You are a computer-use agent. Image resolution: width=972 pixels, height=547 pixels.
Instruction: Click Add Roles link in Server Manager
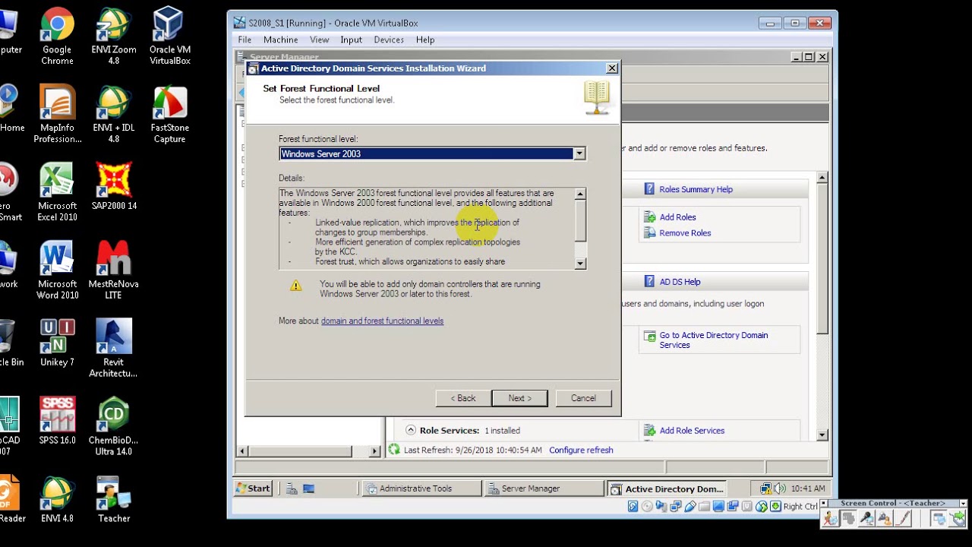click(x=677, y=217)
